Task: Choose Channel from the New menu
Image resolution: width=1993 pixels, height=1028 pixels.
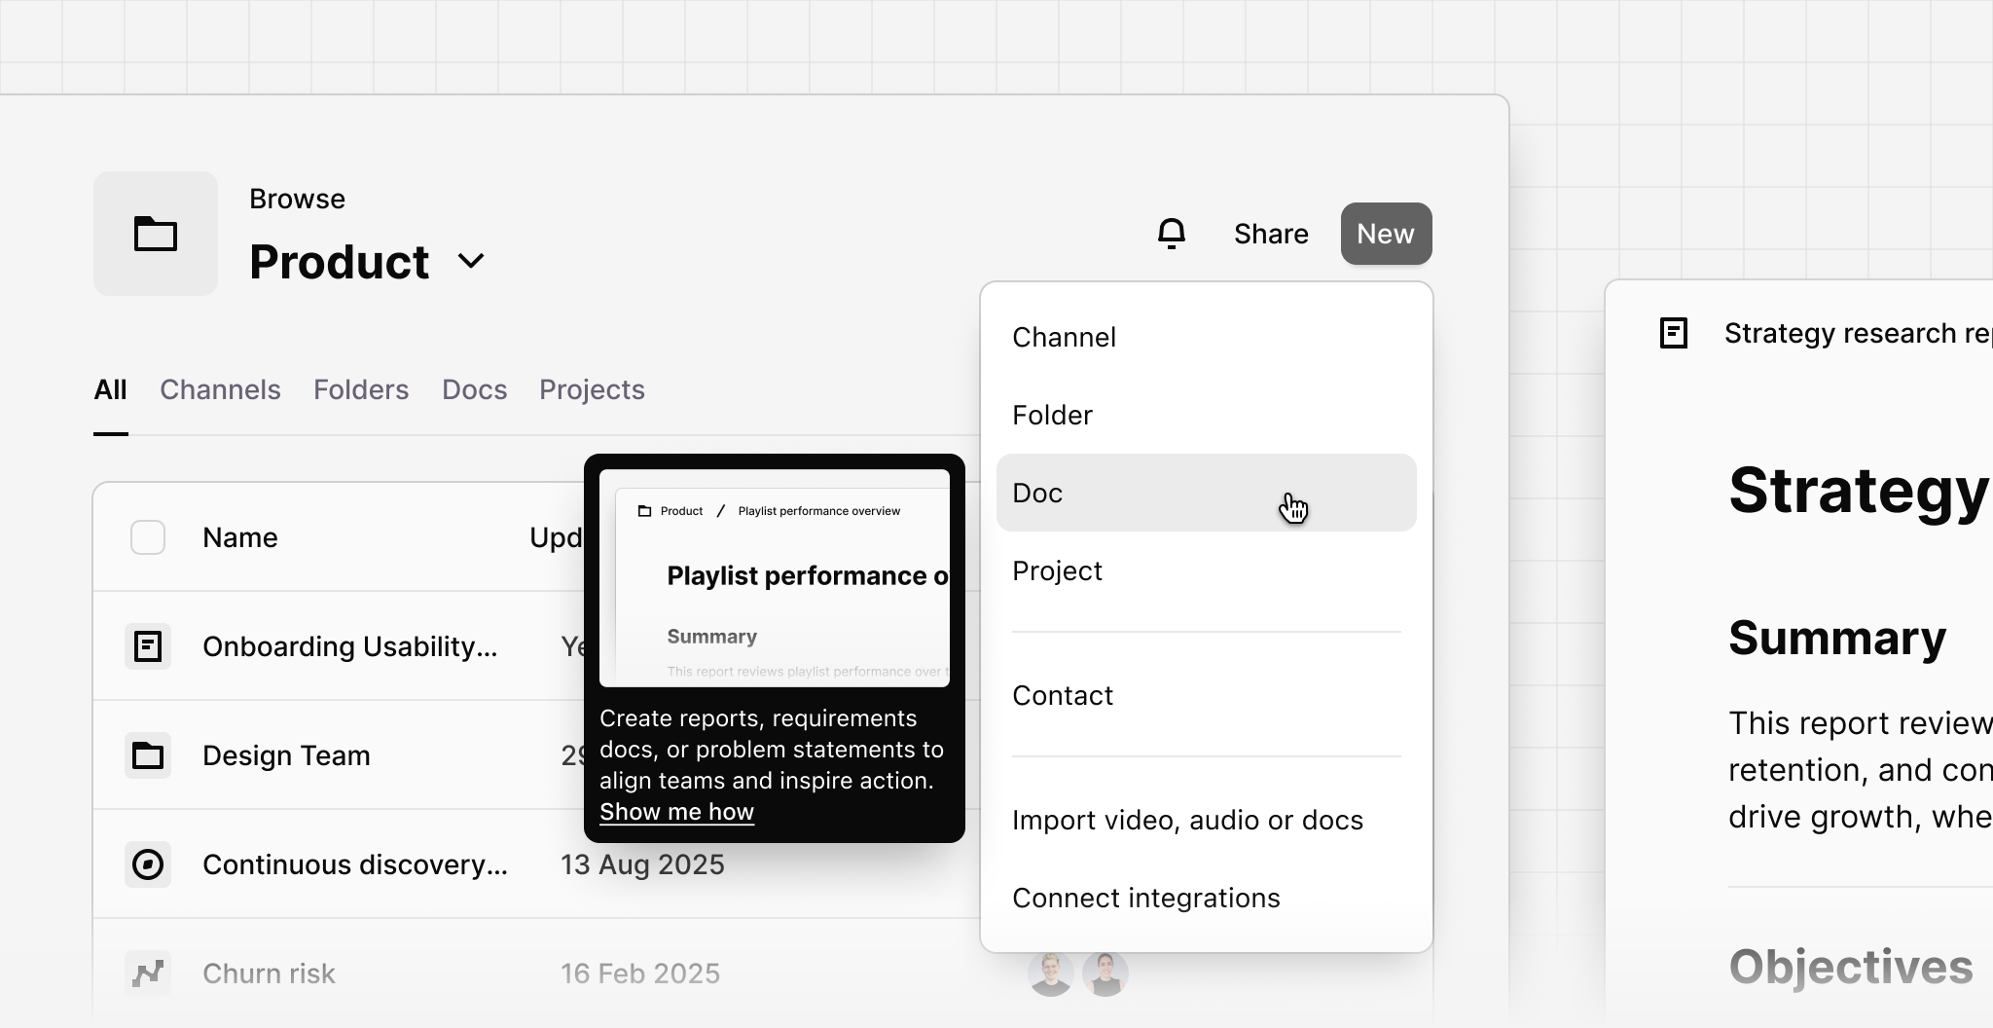Action: (1207, 337)
